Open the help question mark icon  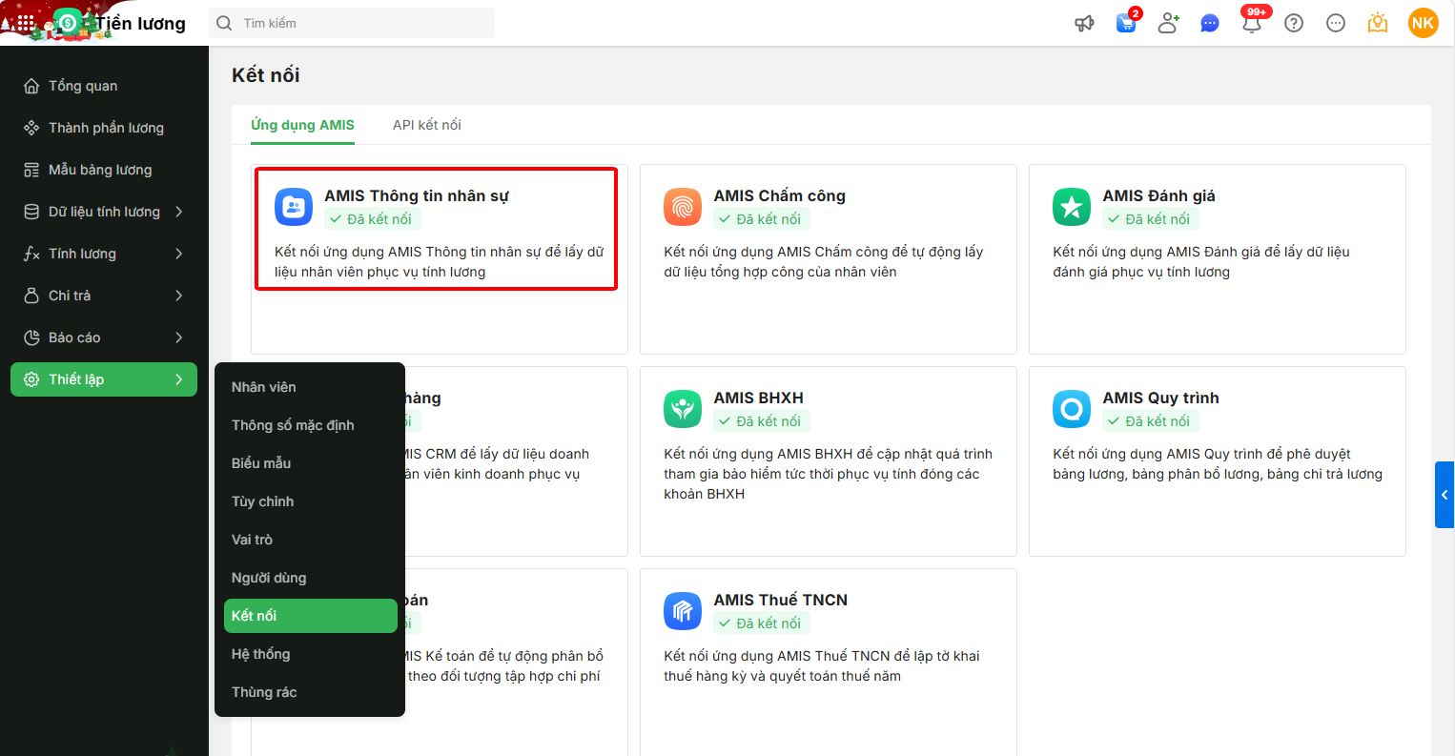[x=1294, y=23]
